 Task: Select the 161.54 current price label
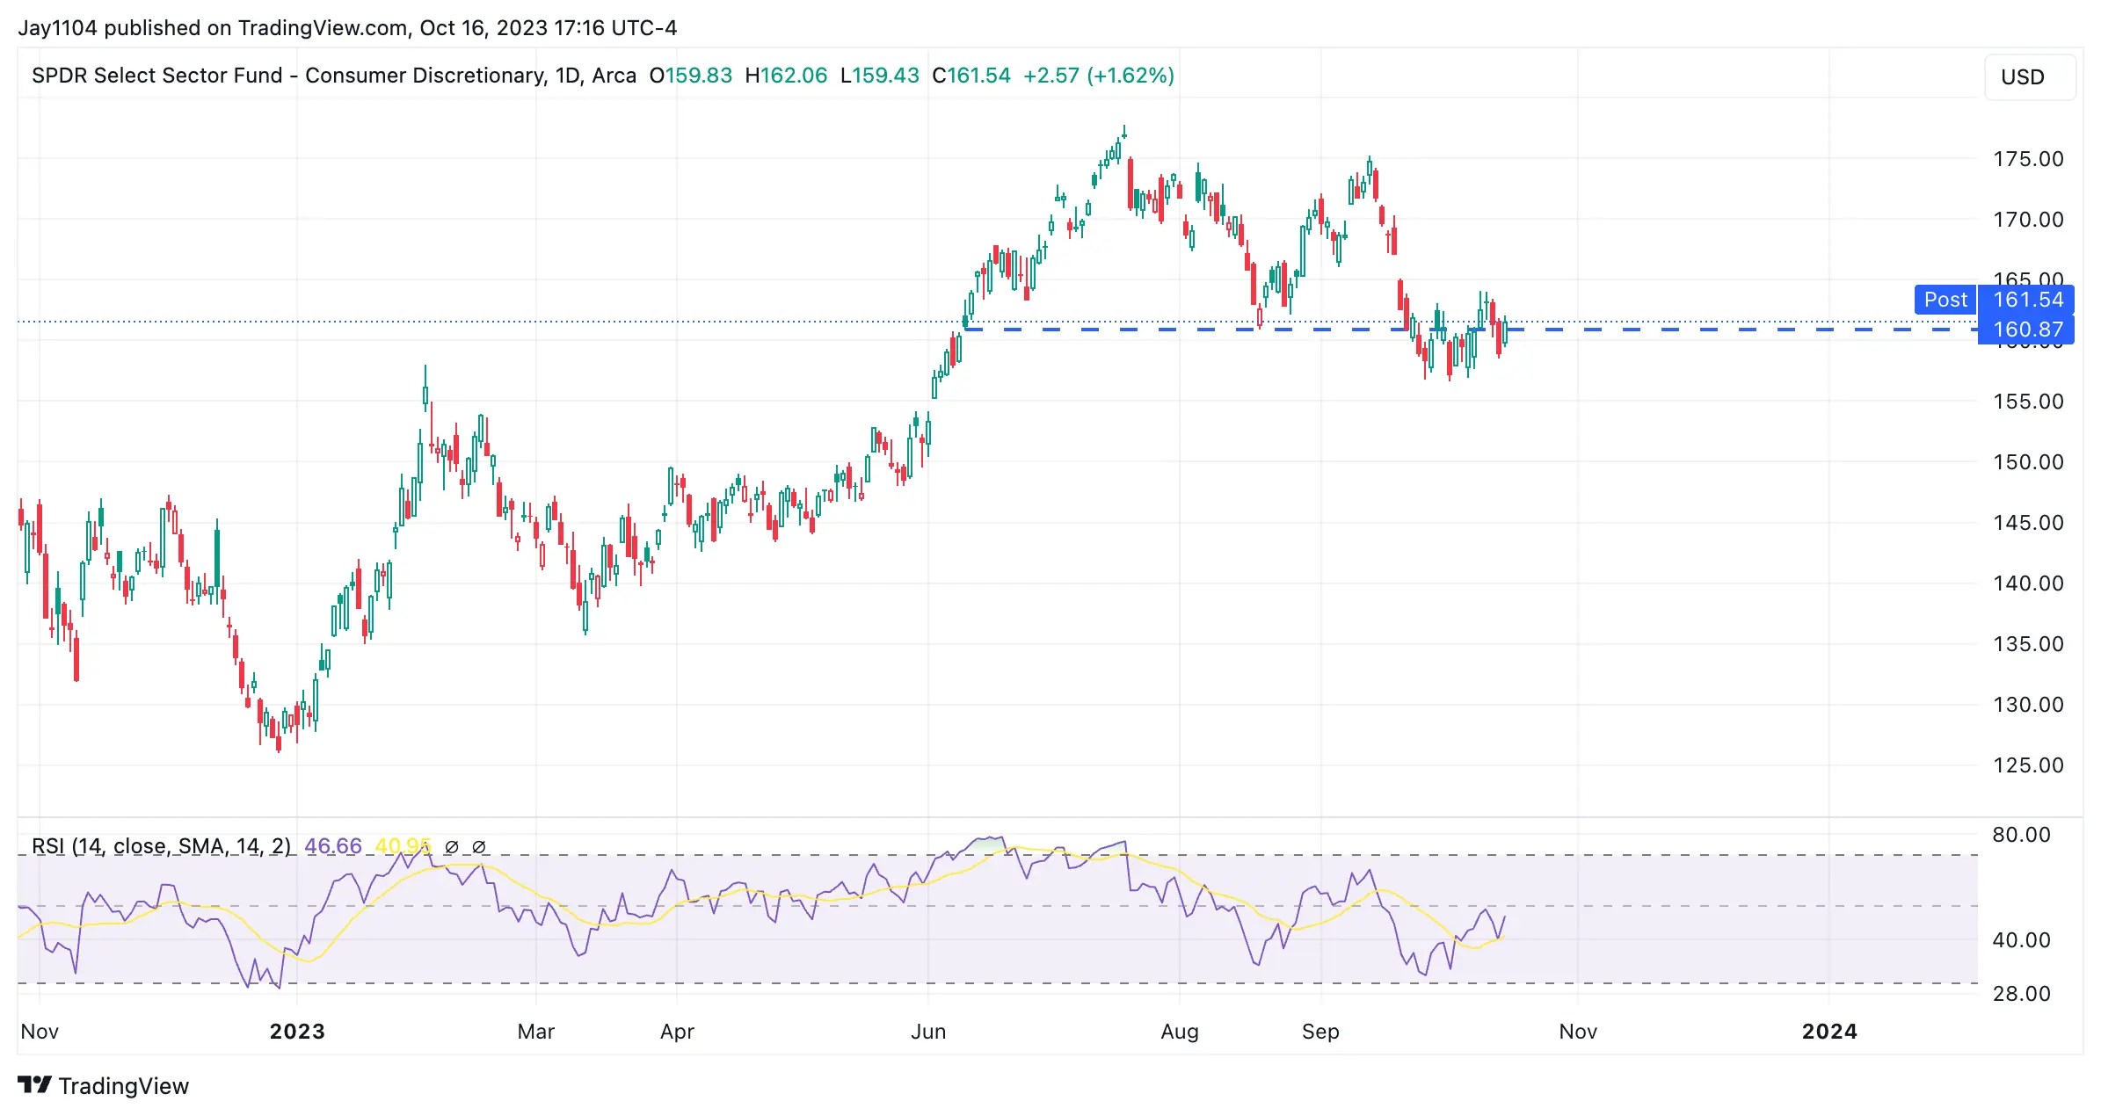[x=2026, y=300]
